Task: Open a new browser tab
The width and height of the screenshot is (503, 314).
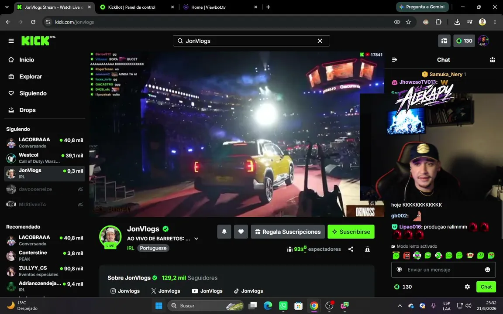Action: tap(268, 7)
